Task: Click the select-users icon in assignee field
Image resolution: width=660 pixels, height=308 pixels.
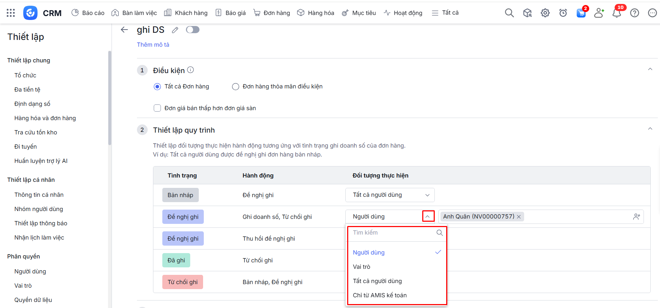Action: coord(636,217)
